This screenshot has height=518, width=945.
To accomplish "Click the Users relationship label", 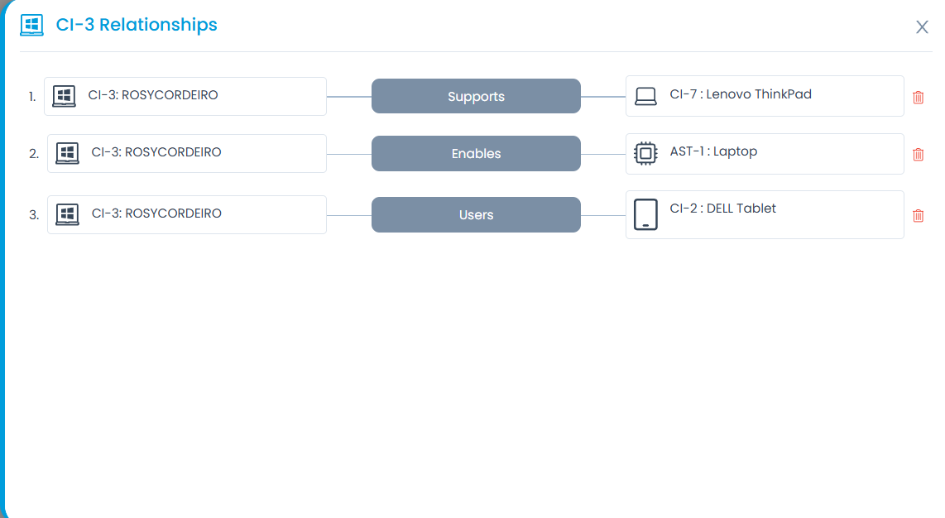I will click(x=476, y=215).
